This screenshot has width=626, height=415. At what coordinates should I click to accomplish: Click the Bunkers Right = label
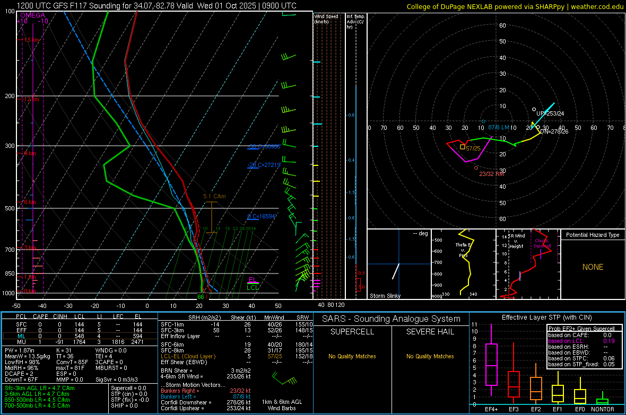(x=180, y=391)
